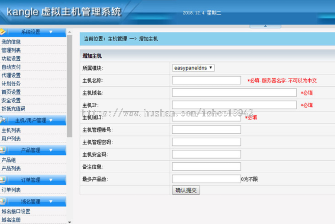Open the 产品组 page

tap(8, 160)
